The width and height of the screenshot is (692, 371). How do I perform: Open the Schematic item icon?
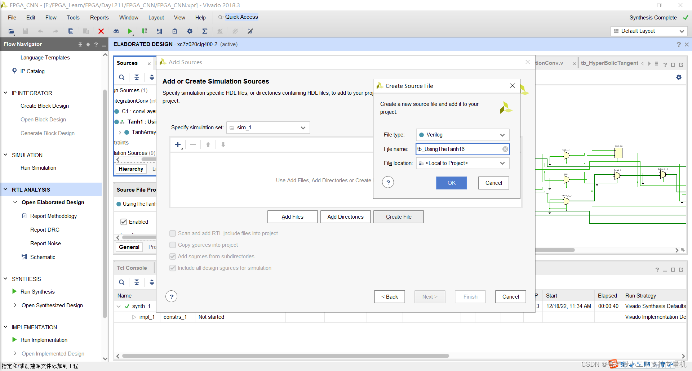pos(24,257)
